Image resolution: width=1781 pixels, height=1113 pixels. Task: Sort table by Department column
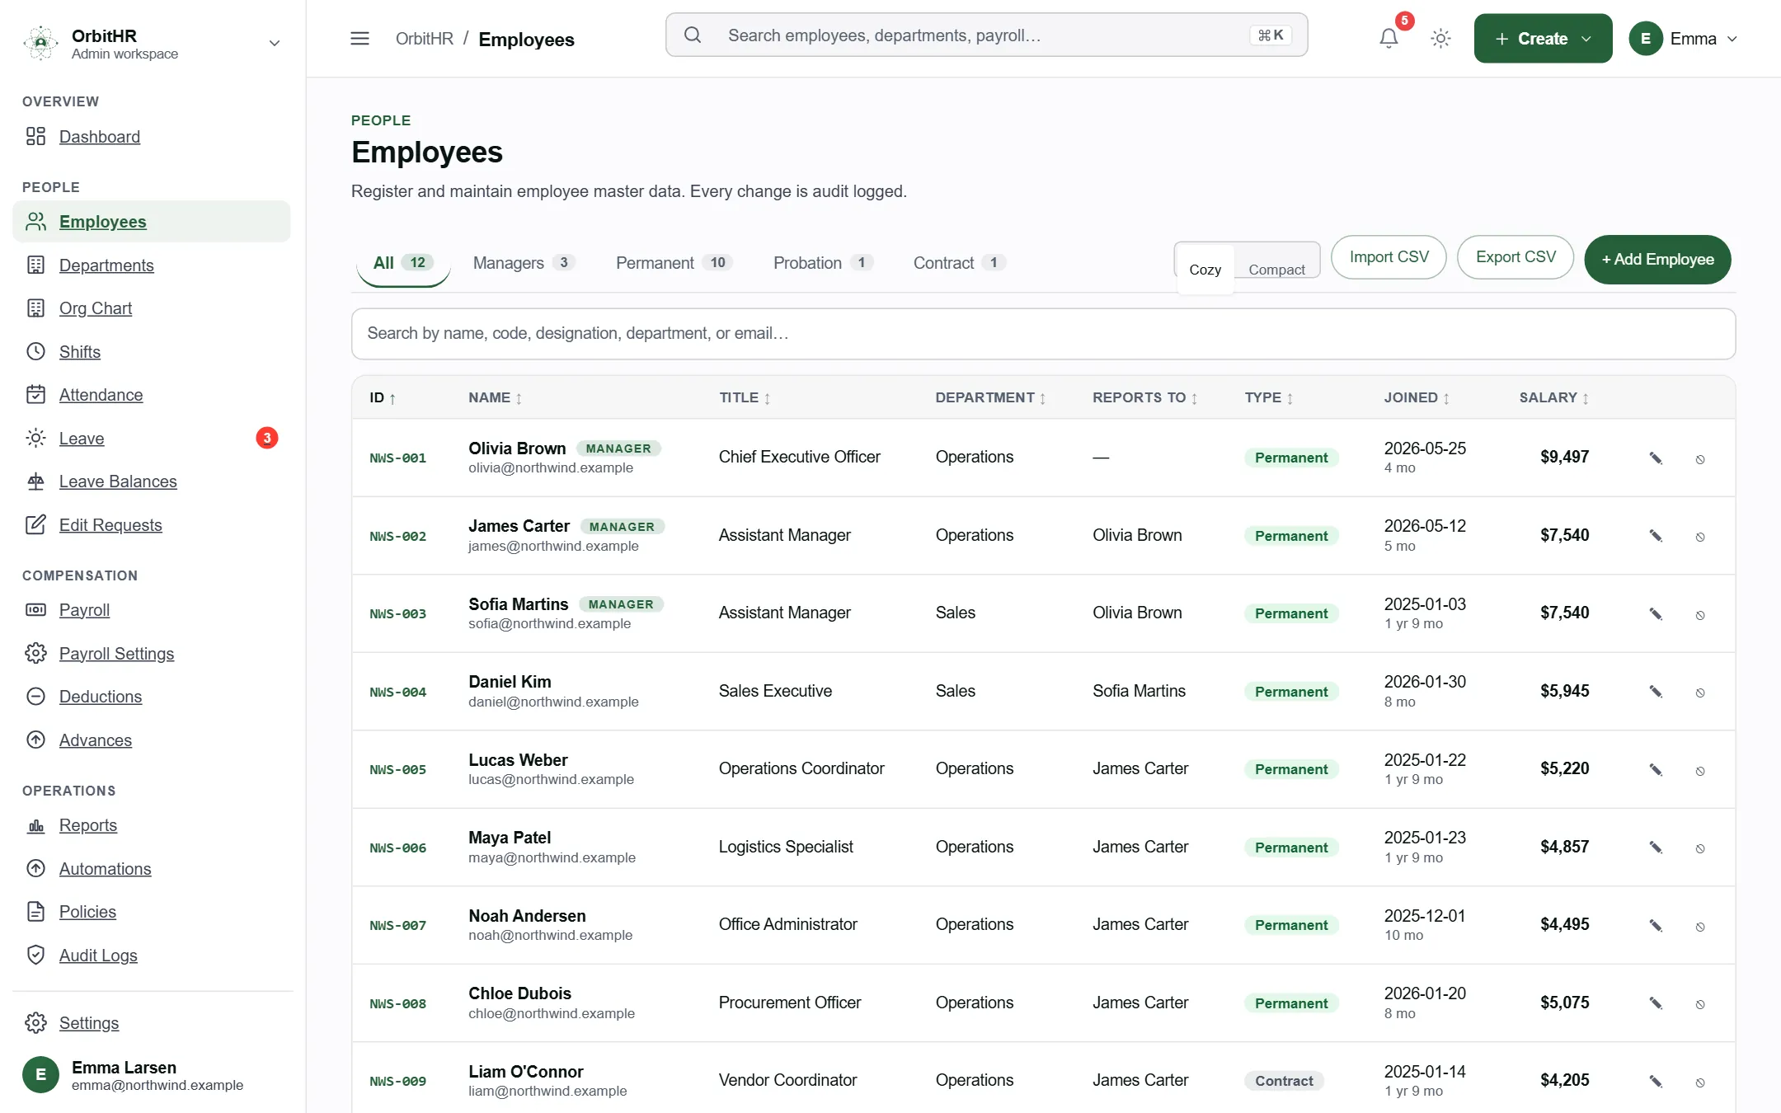point(990,397)
